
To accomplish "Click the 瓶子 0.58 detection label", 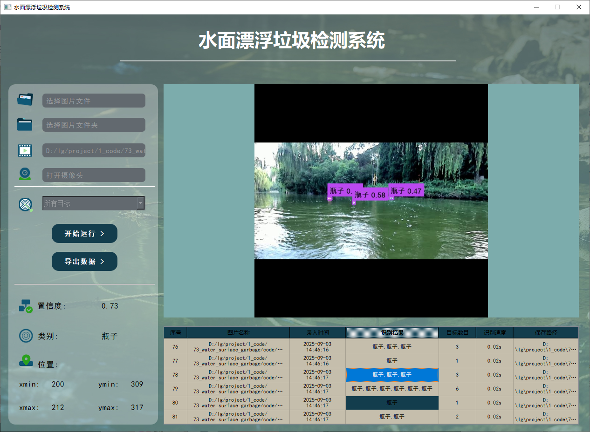I will (x=370, y=195).
